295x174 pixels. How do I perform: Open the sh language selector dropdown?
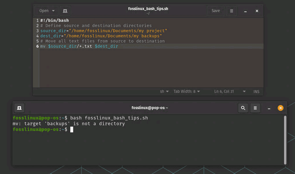164,92
